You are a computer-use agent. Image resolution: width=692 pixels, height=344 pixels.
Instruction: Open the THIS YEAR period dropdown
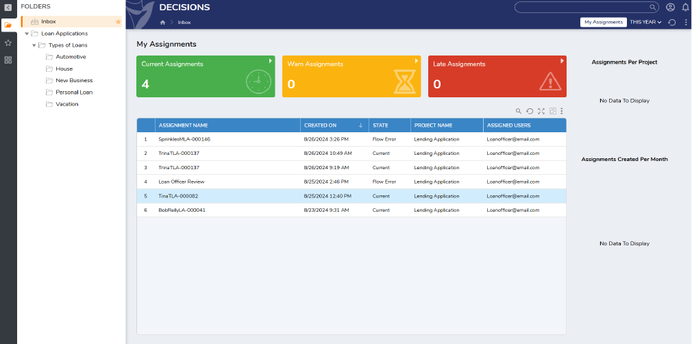pos(645,23)
